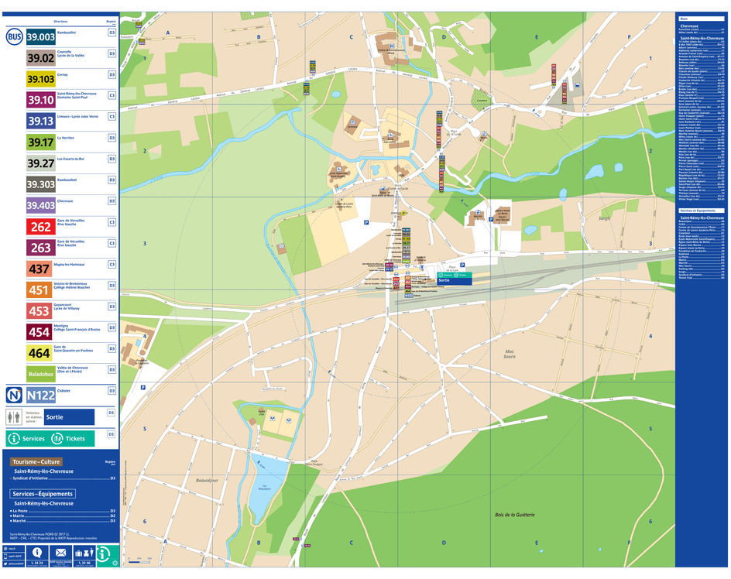Click the blue Sortie button in the sidebar

69,416
